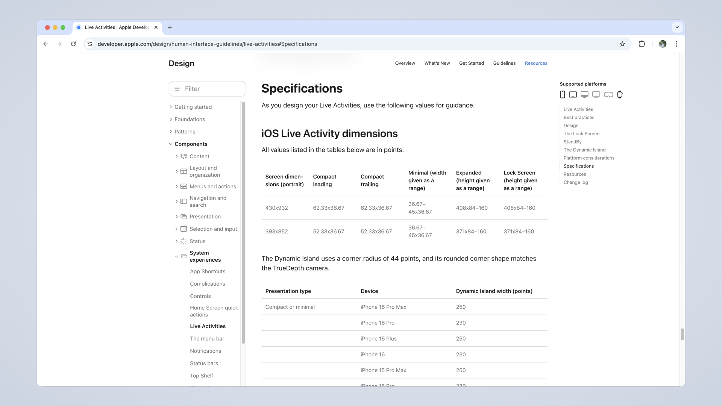
Task: Click the page's vertical scrollbar thumb
Action: (x=682, y=334)
